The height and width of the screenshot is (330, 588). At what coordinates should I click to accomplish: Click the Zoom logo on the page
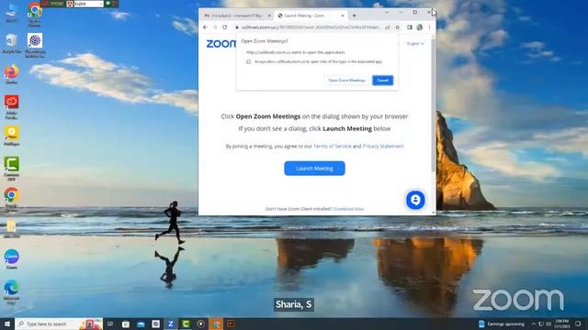pos(220,44)
